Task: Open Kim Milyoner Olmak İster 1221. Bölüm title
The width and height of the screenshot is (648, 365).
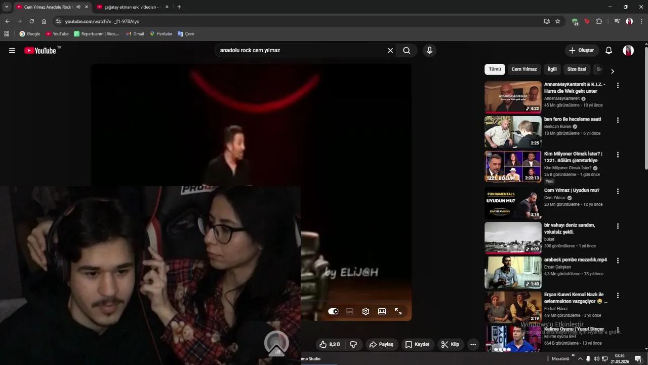Action: [x=573, y=157]
